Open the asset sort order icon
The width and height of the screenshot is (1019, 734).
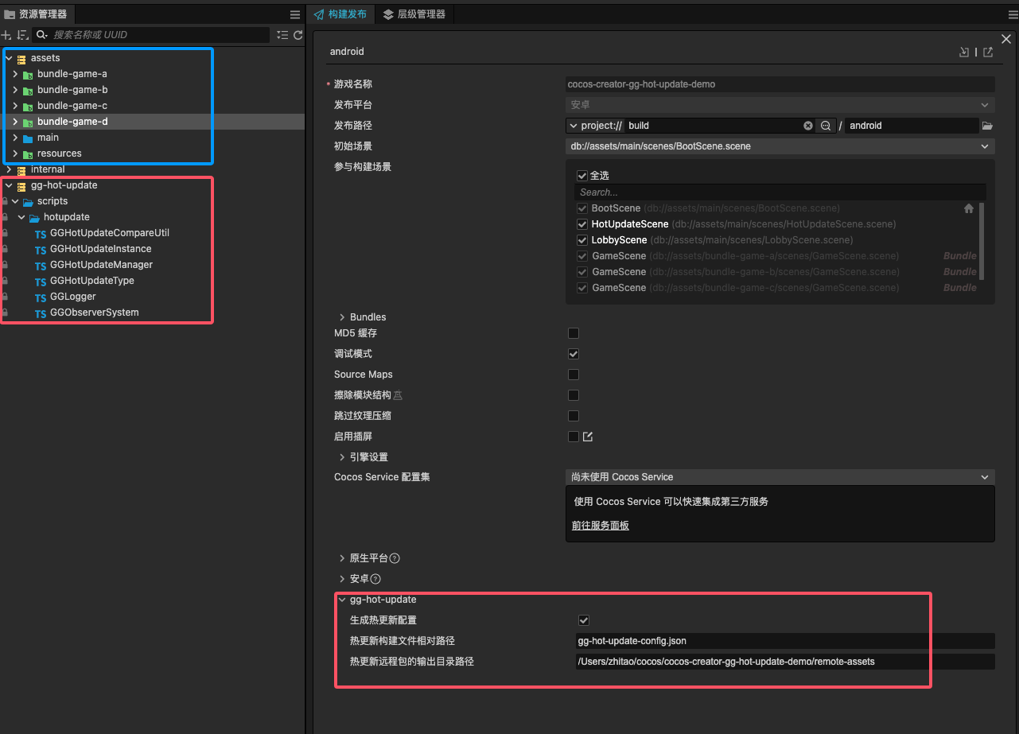click(x=22, y=35)
